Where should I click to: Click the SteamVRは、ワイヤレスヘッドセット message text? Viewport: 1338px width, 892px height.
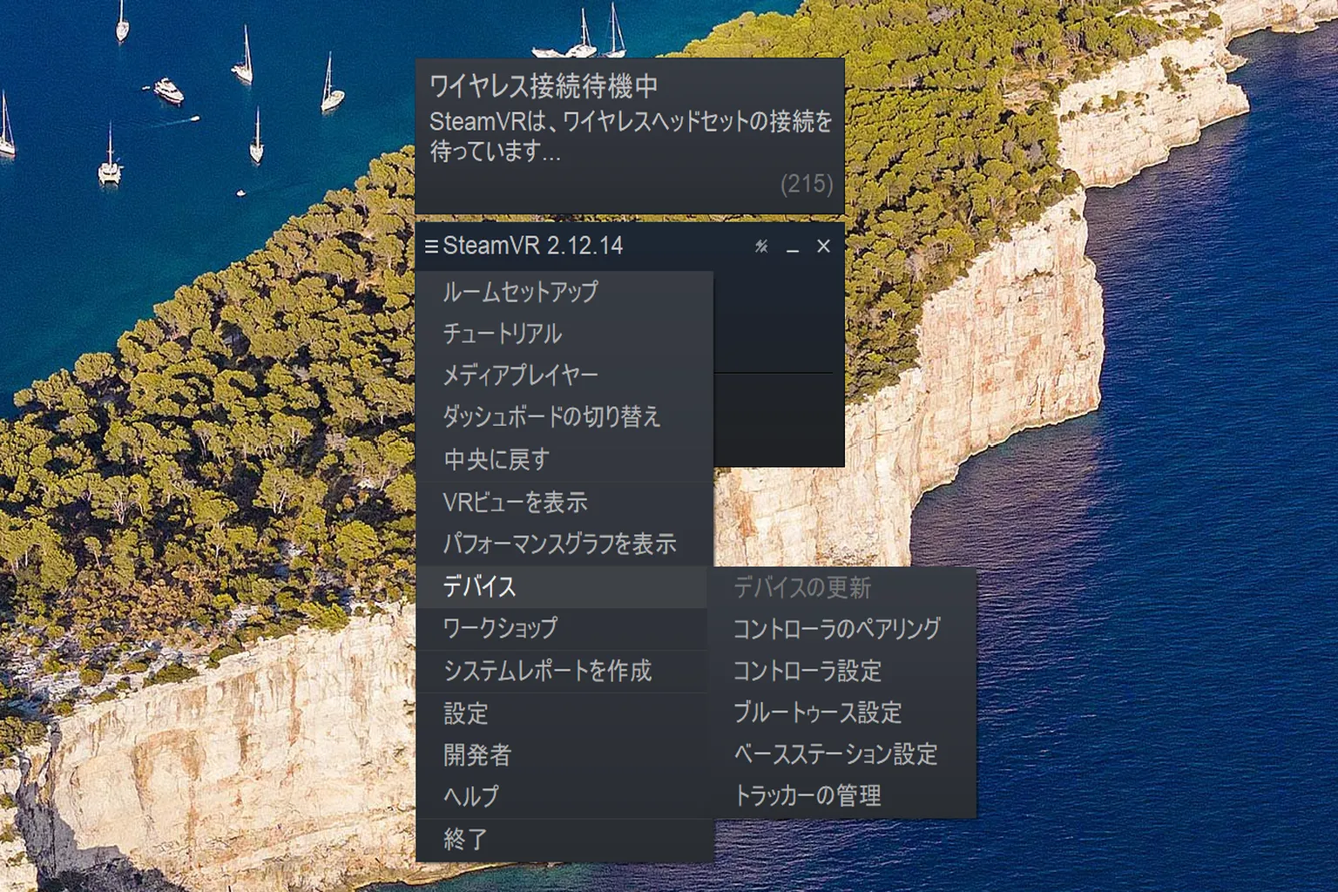pos(631,136)
